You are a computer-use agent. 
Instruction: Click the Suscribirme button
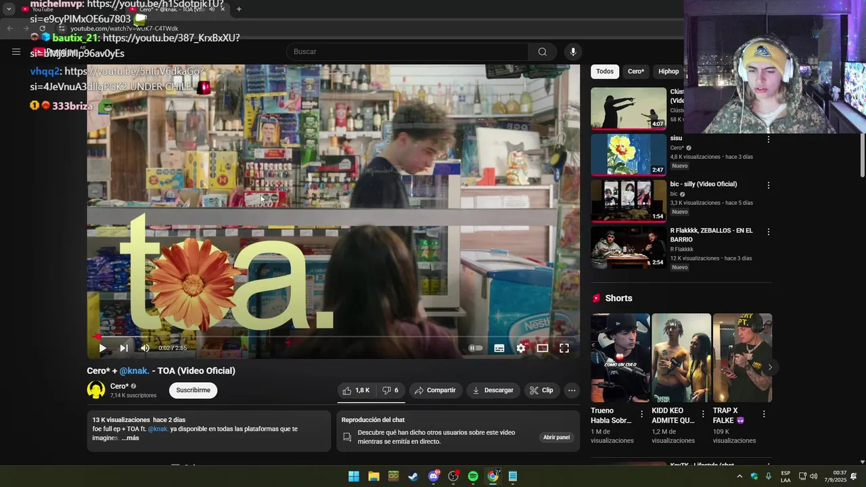(193, 390)
